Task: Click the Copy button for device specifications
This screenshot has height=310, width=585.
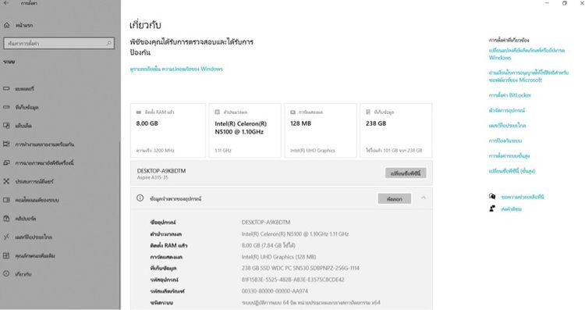Action: coord(395,198)
